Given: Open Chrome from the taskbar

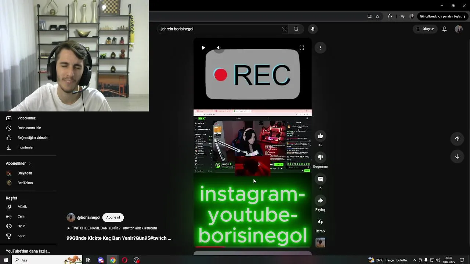Looking at the screenshot, I should (113, 260).
